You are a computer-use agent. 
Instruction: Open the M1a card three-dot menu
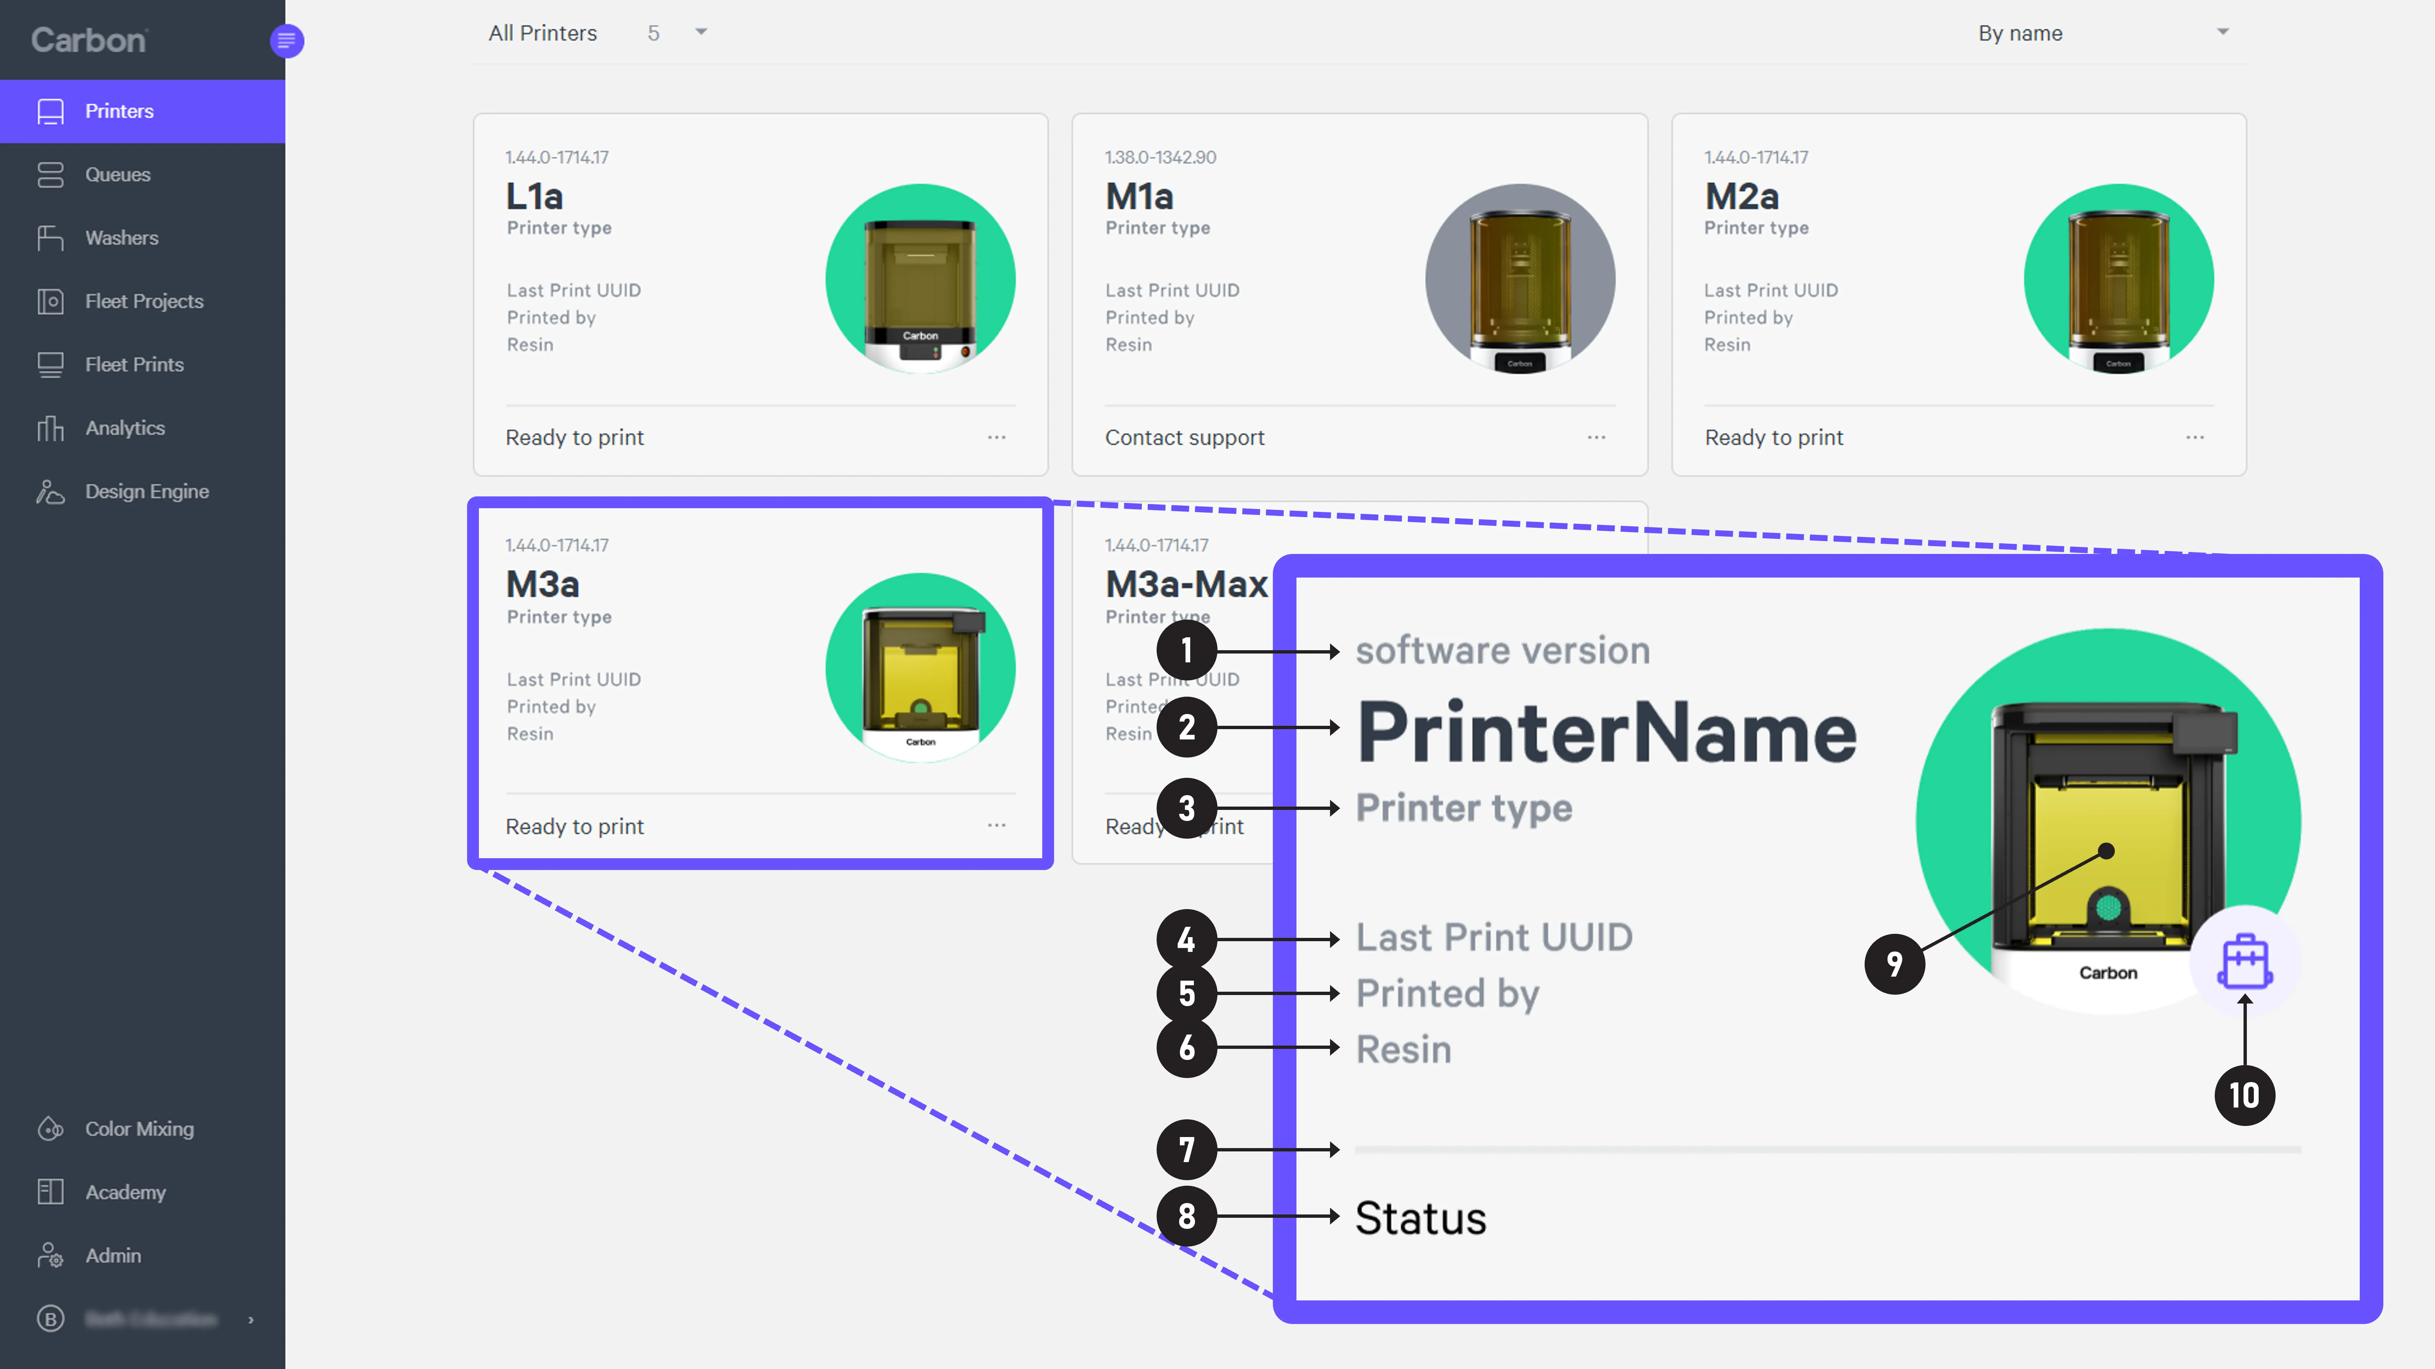point(1596,437)
